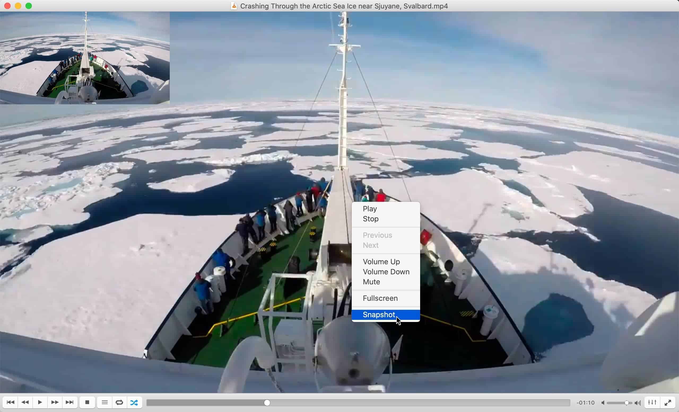
Task: Select Next in the context menu
Action: [371, 245]
